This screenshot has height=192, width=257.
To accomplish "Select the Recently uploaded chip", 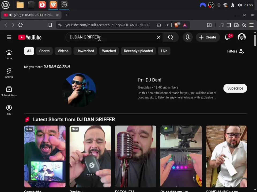I will pyautogui.click(x=138, y=51).
